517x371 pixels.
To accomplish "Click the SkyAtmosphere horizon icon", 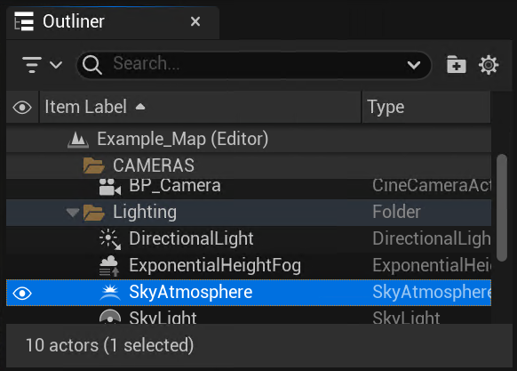I will click(110, 293).
